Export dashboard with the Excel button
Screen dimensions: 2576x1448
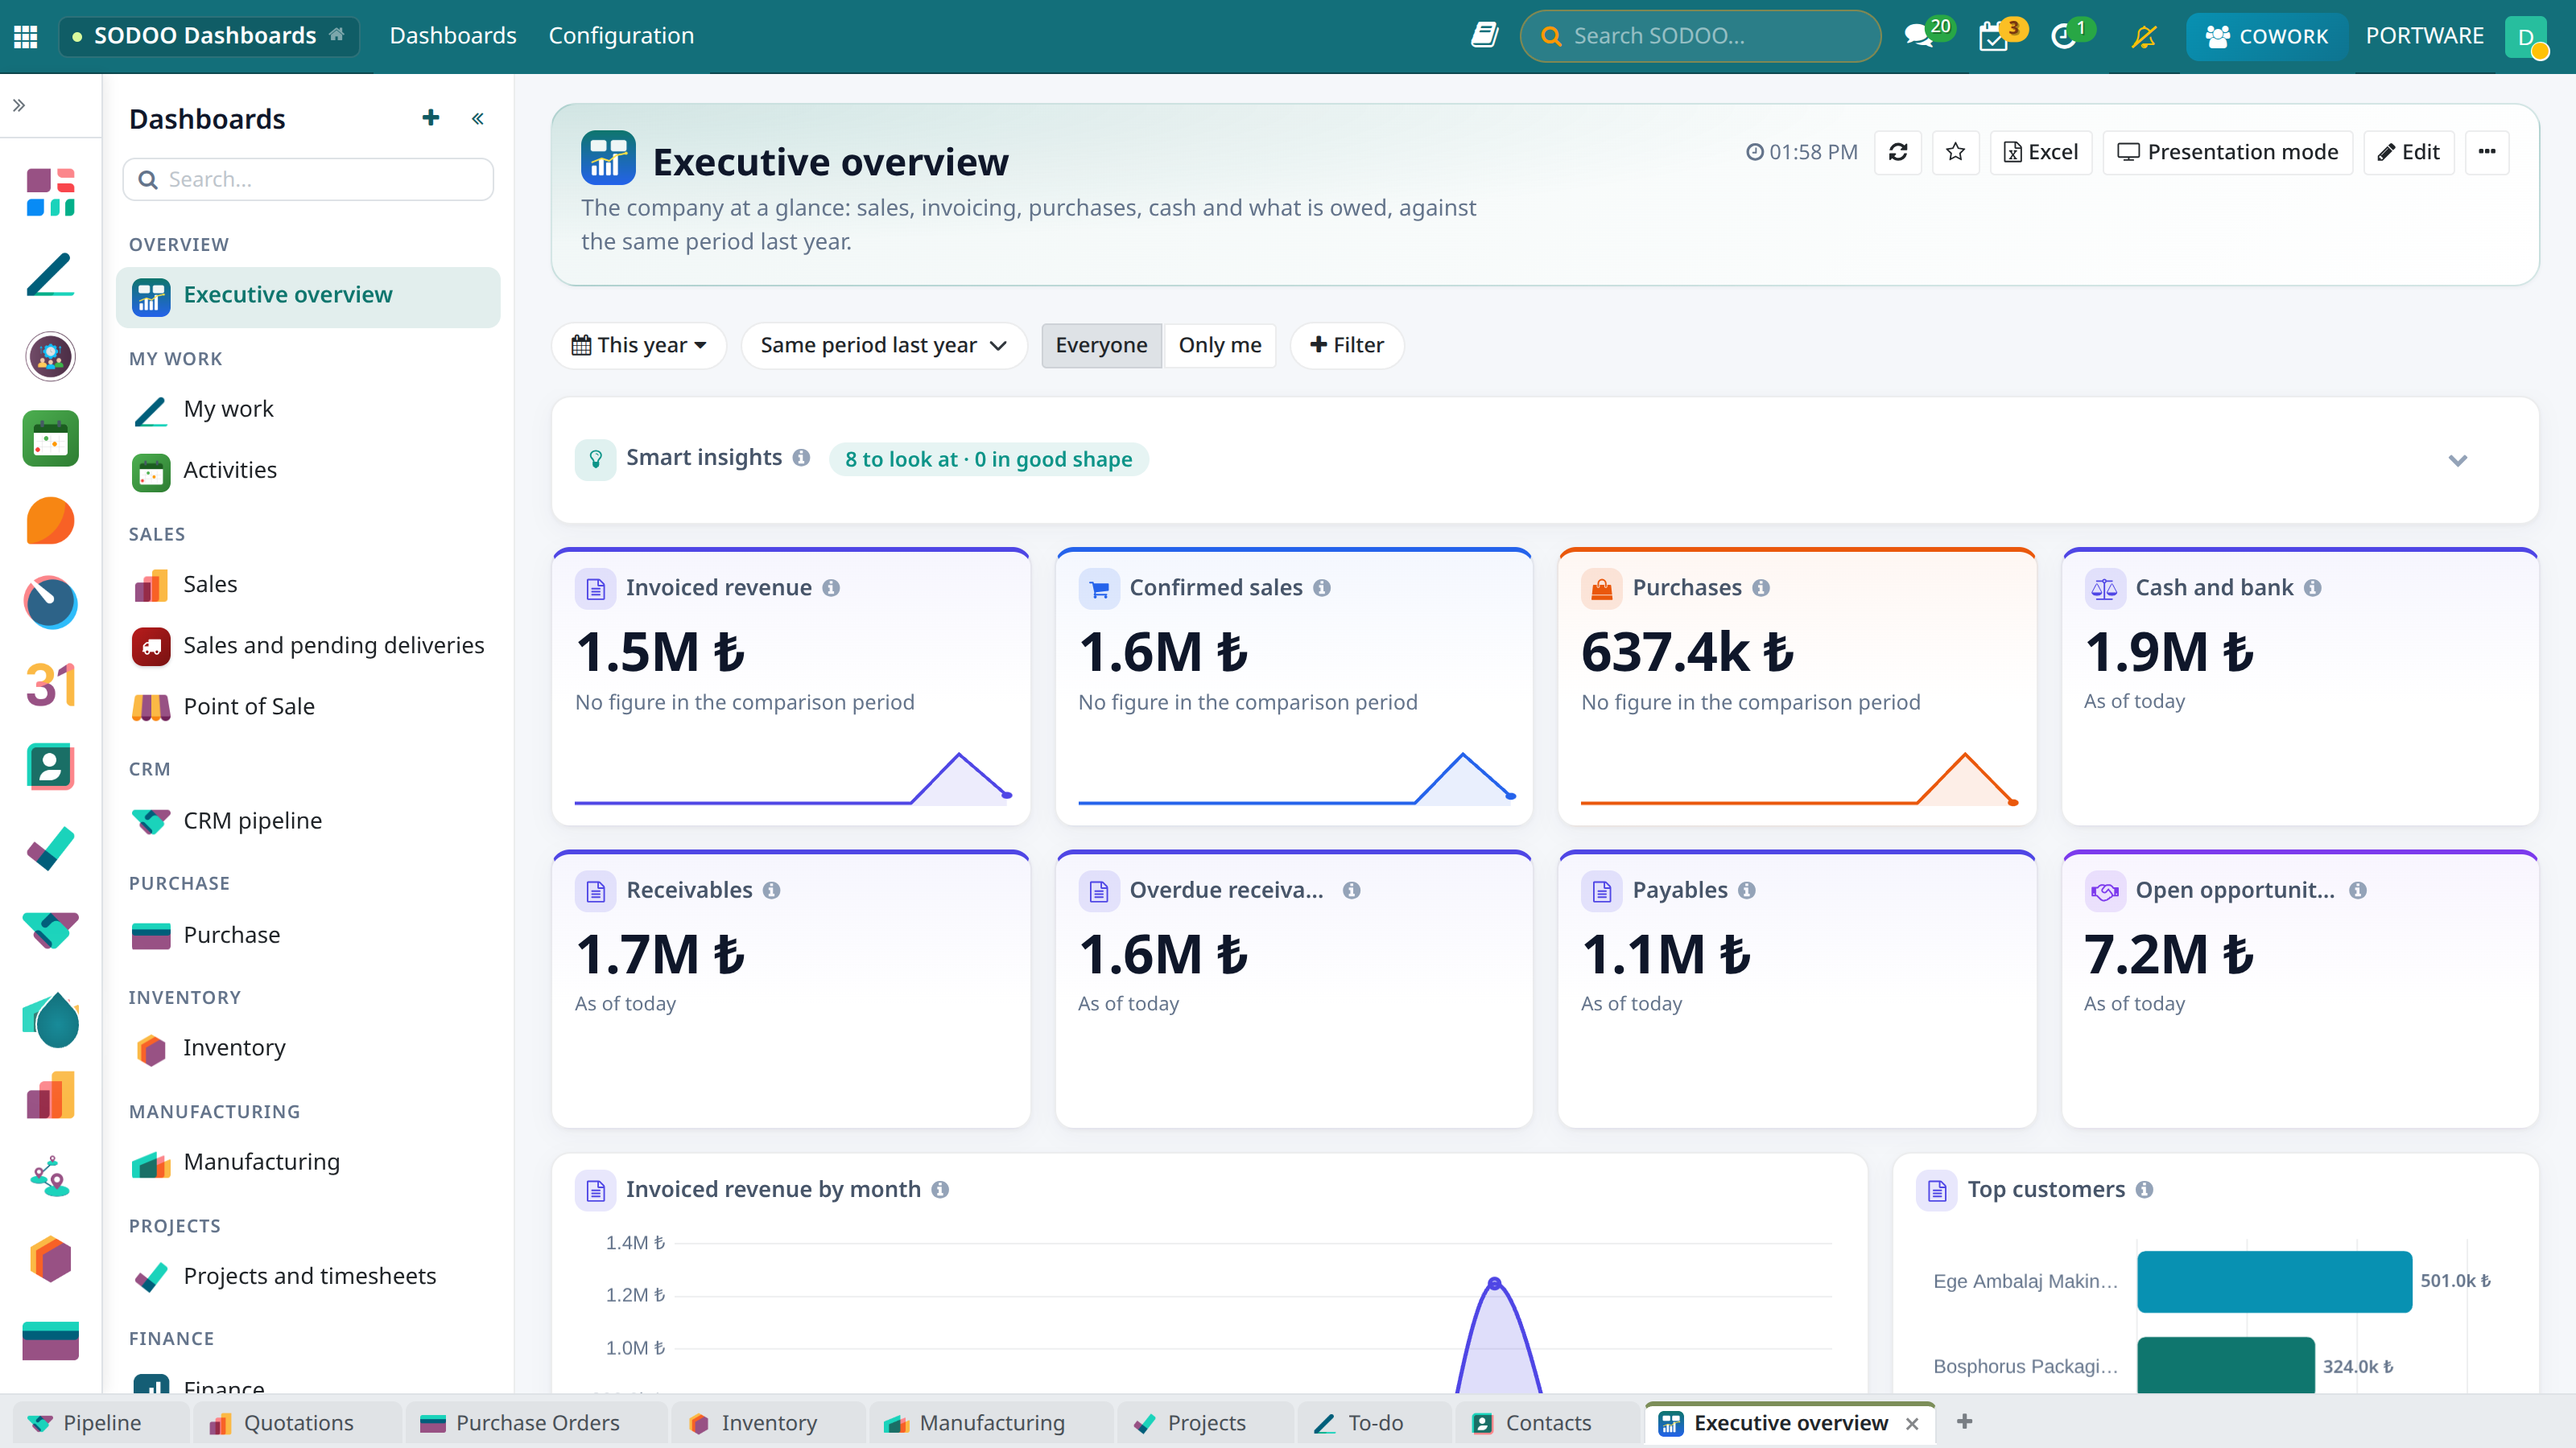(x=2040, y=152)
